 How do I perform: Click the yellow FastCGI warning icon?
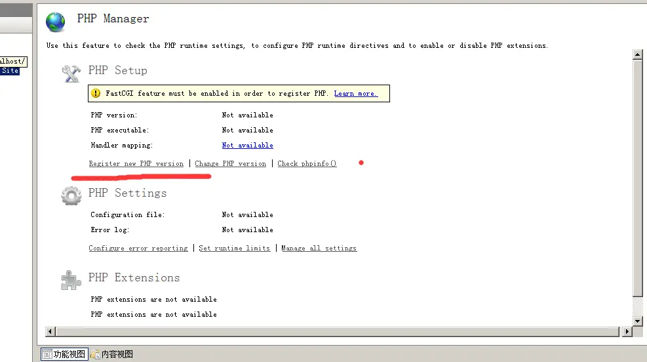[x=96, y=93]
